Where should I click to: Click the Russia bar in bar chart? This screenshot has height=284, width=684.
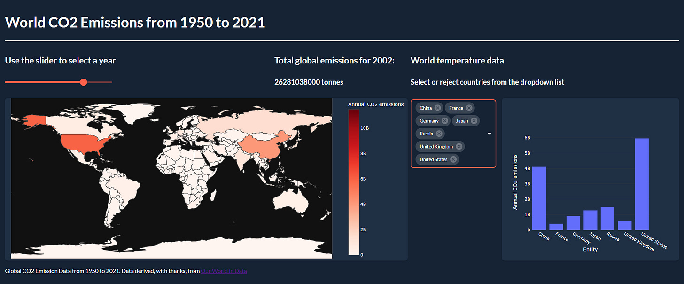(607, 219)
